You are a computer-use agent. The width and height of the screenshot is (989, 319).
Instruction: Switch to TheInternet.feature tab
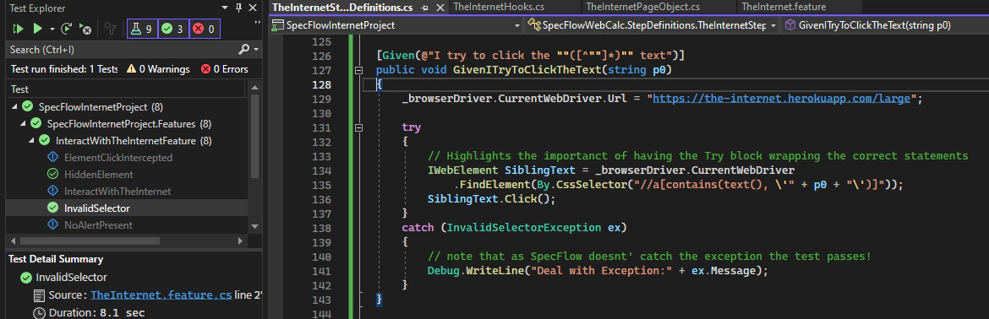click(784, 7)
